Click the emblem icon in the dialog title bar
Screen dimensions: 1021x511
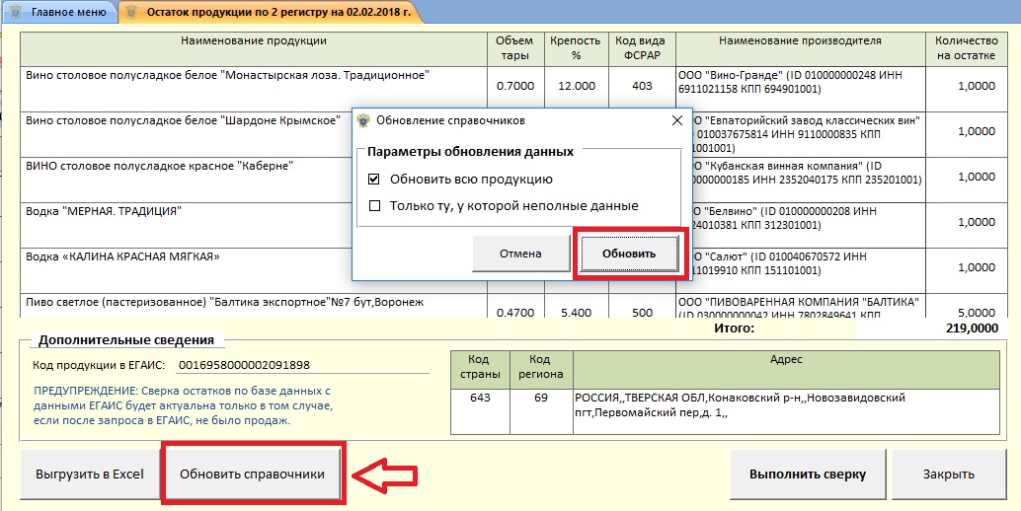pos(363,120)
